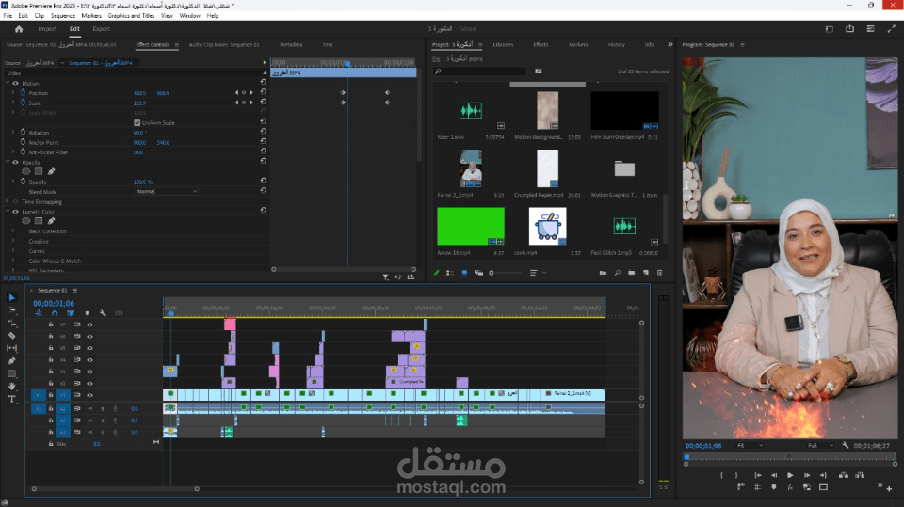The width and height of the screenshot is (904, 507).
Task: Click free draw bezier under Lumetri Color
Action: (x=51, y=221)
